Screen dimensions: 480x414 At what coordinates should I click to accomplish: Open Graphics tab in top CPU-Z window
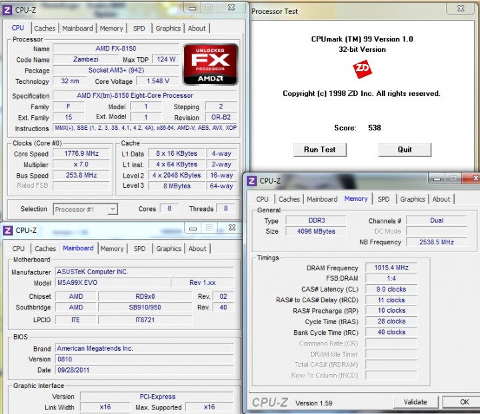168,29
